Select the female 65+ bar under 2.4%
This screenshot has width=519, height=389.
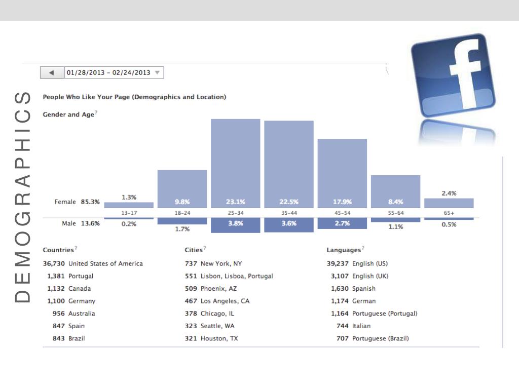(x=449, y=203)
